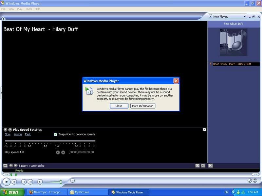The width and height of the screenshot is (262, 196).
Task: Set play speed to Fast link
Action: (x=28, y=134)
